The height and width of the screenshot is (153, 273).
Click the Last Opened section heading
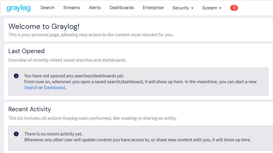26,51
